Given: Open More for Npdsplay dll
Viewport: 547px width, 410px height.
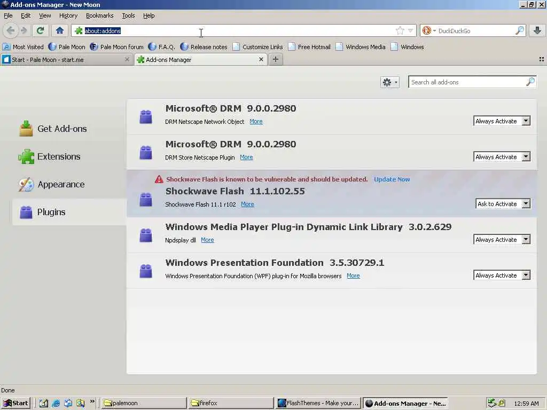Looking at the screenshot, I should point(207,240).
